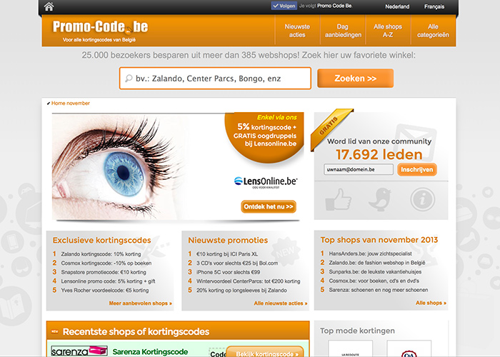Click the 17.692 leden member count
Image resolution: width=500 pixels, height=357 pixels.
pyautogui.click(x=379, y=155)
